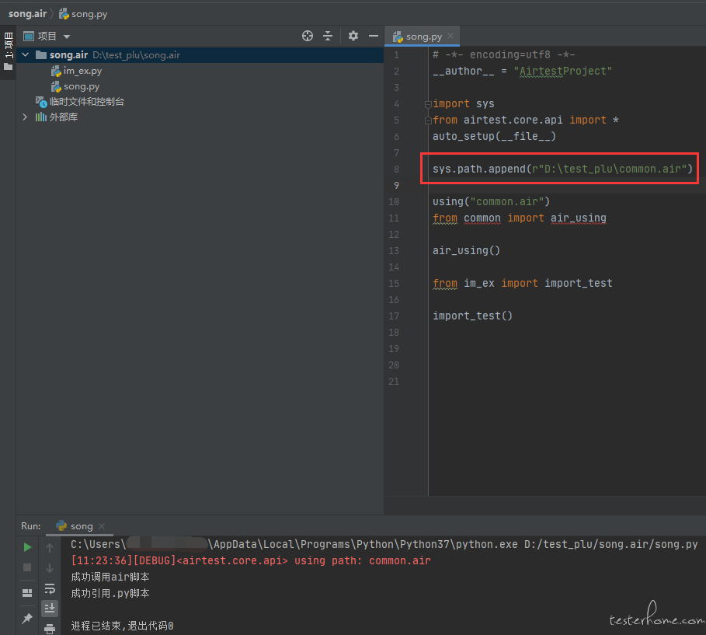706x635 pixels.
Task: Collapse the import fold marker on line 4
Action: [428, 104]
